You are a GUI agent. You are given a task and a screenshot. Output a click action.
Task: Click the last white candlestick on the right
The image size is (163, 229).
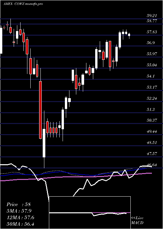129,35
